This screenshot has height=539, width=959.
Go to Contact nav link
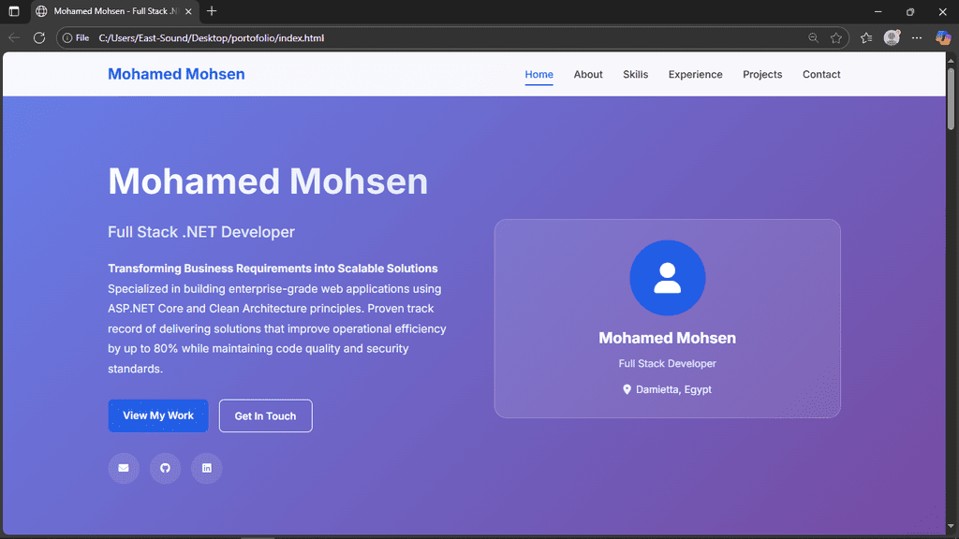click(x=821, y=75)
